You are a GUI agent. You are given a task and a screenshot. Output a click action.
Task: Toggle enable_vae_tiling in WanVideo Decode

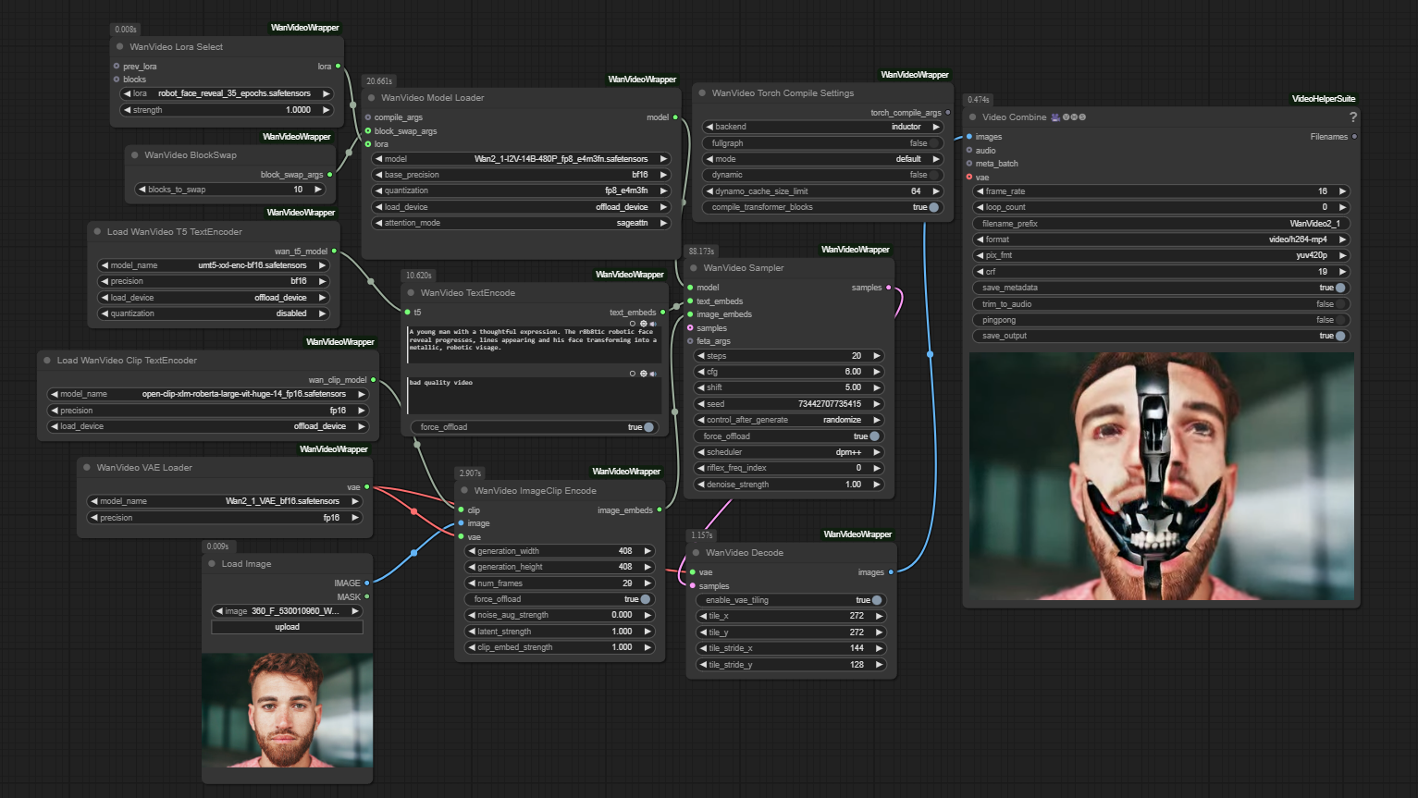tap(875, 600)
